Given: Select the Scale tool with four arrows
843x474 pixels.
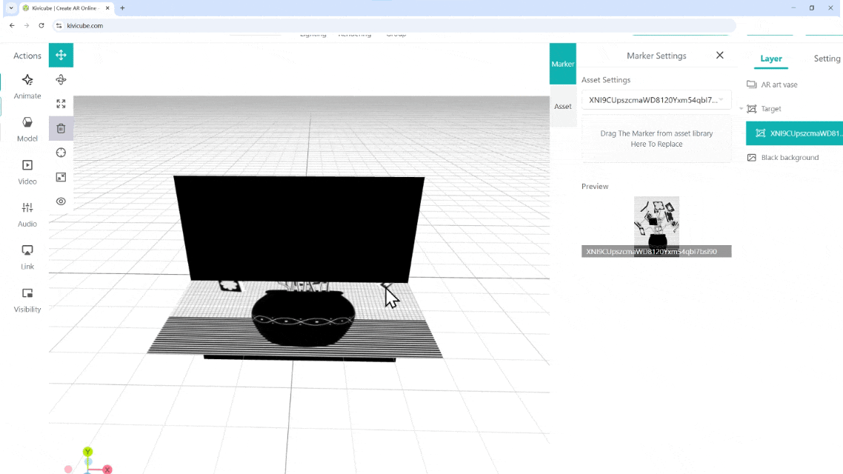Looking at the screenshot, I should tap(61, 104).
